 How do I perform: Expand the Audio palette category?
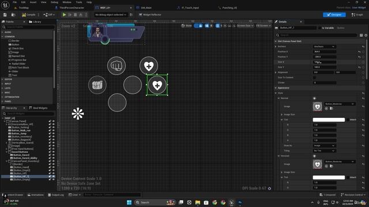pos(2,32)
